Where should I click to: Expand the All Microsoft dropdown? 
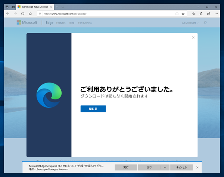[x=190, y=23]
